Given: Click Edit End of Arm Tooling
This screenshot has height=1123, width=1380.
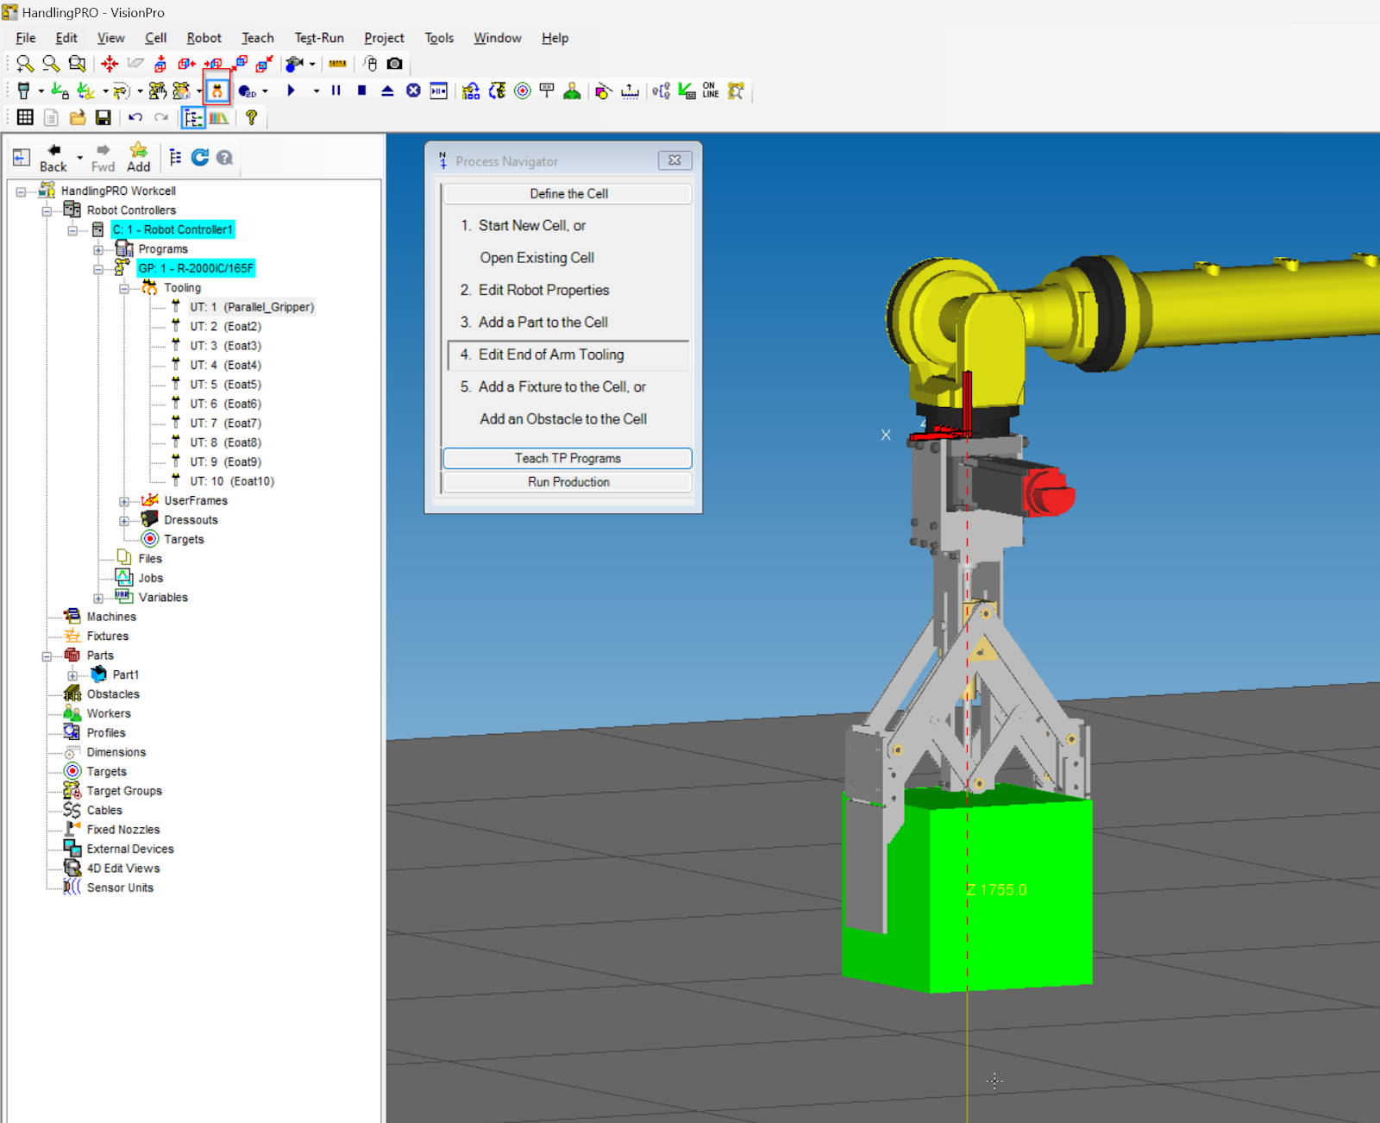Looking at the screenshot, I should [568, 354].
